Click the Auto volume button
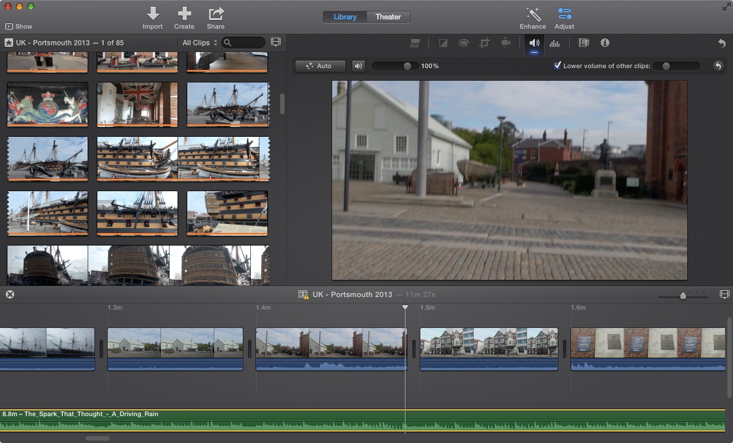The height and width of the screenshot is (443, 733). [320, 66]
